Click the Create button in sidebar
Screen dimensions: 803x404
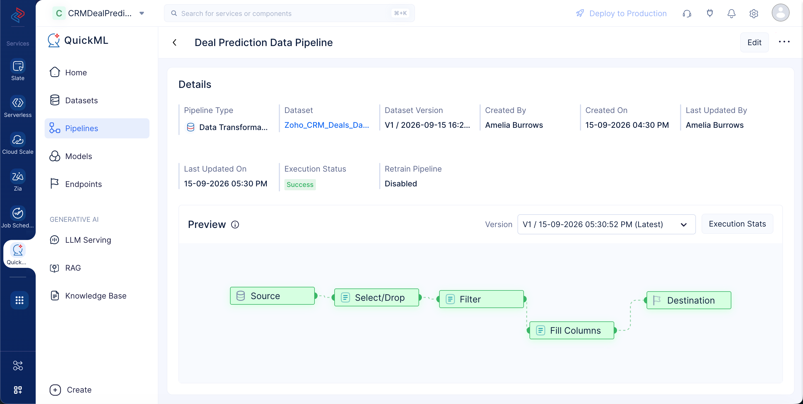pos(71,390)
